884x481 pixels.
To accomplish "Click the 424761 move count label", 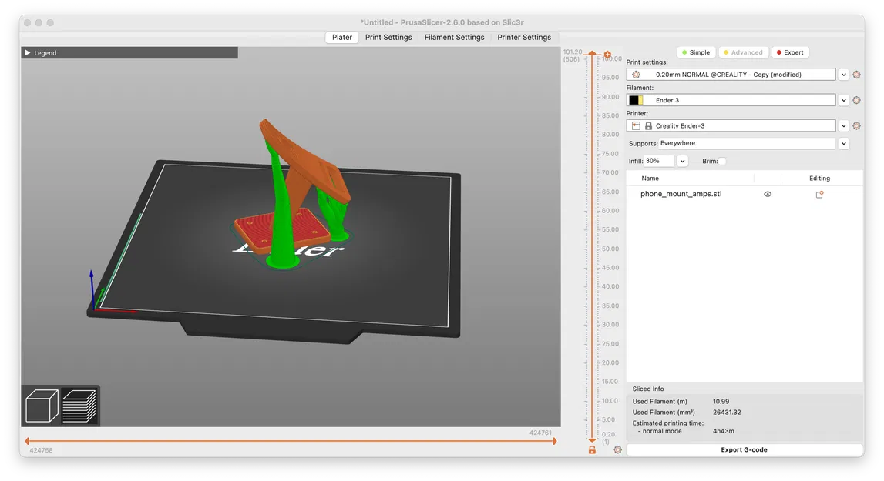I will [x=540, y=433].
